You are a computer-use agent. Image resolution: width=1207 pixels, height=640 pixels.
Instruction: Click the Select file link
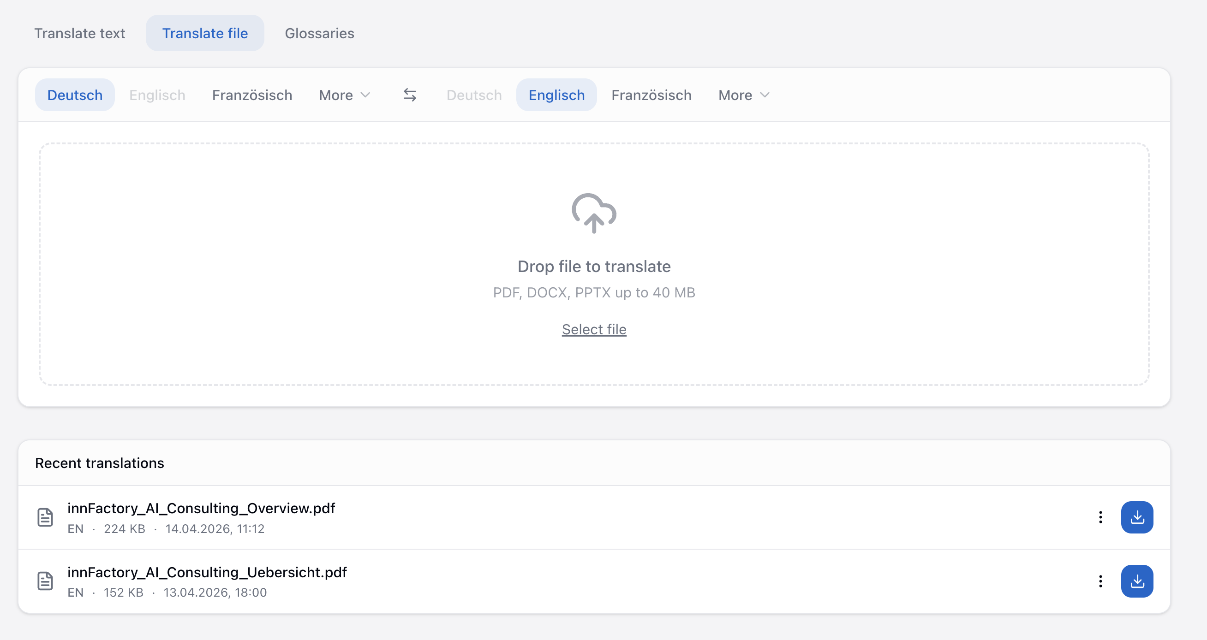click(594, 329)
